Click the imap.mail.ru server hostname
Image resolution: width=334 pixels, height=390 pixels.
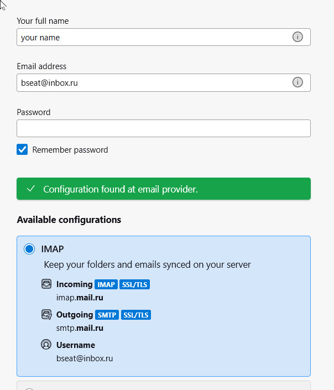80,298
